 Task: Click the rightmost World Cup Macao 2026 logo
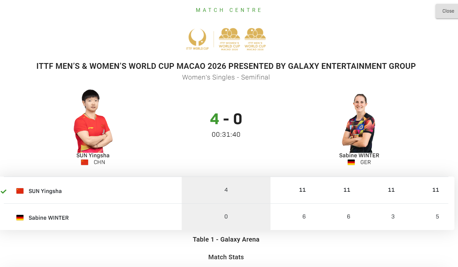255,39
